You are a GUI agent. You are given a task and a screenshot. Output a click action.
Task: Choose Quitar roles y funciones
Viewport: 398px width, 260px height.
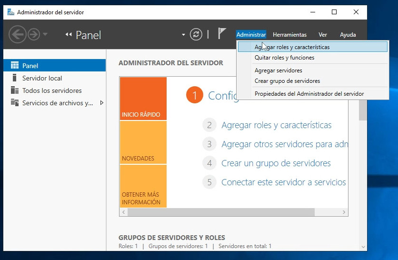pyautogui.click(x=284, y=58)
